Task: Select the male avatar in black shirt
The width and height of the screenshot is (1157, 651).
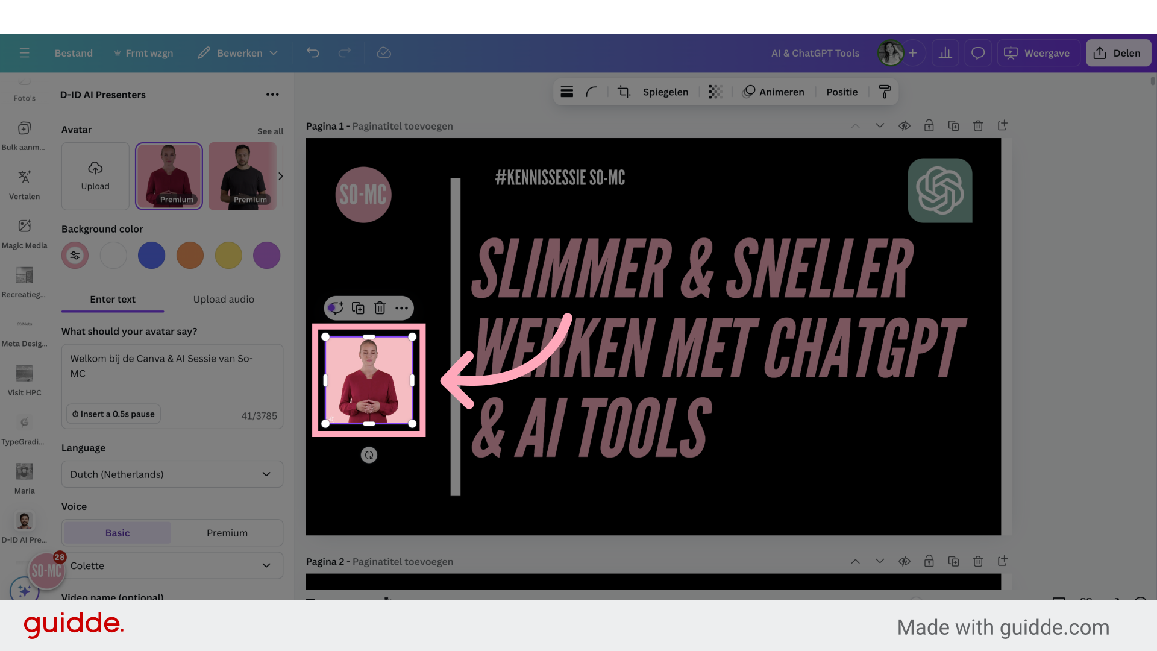Action: pyautogui.click(x=242, y=176)
